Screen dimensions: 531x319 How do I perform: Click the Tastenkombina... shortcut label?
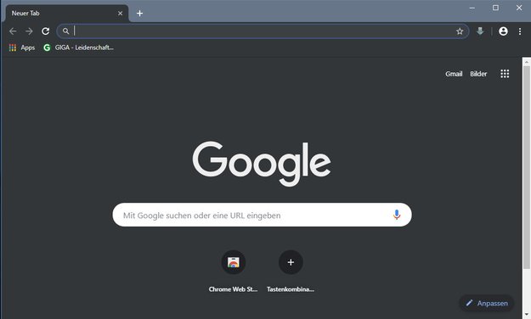[x=291, y=289]
